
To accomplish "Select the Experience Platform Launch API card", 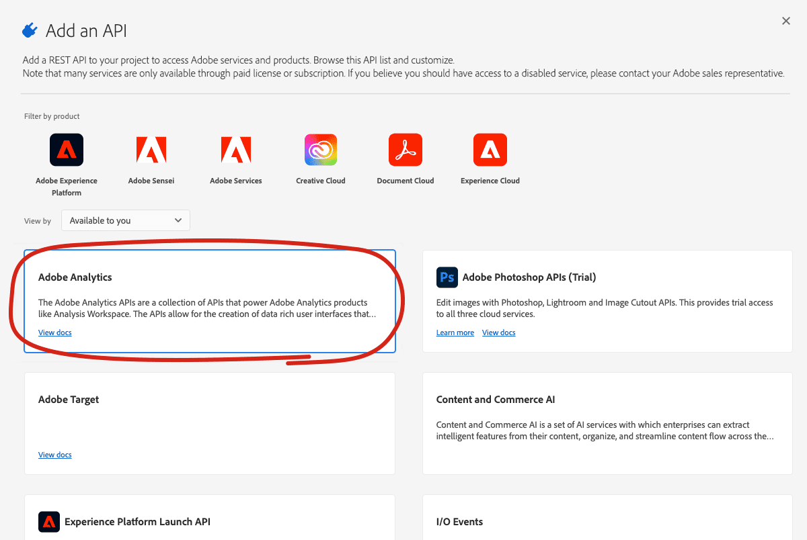I will 210,518.
